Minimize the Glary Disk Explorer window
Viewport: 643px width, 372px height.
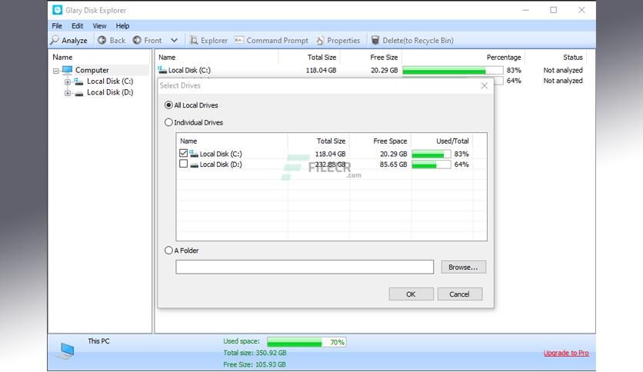pyautogui.click(x=526, y=10)
